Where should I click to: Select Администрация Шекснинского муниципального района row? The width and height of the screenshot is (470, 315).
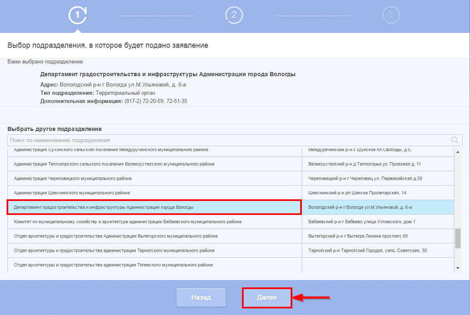pyautogui.click(x=72, y=193)
